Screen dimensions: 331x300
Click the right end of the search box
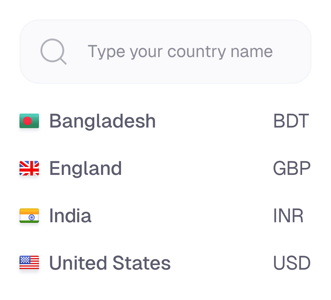pos(300,52)
